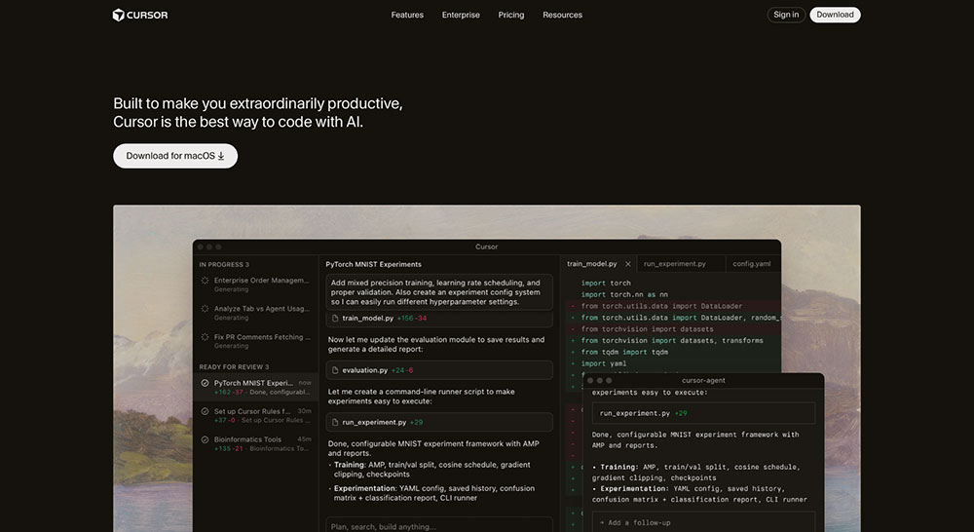974x532 pixels.
Task: Click removed line from torchvision import datasets
Action: pyautogui.click(x=648, y=329)
